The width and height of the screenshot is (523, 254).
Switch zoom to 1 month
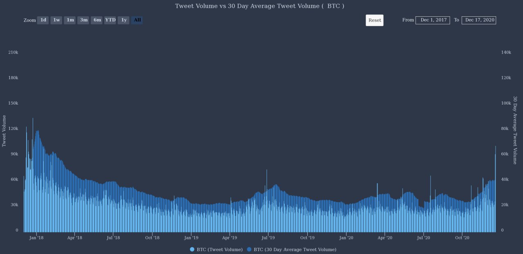click(70, 20)
